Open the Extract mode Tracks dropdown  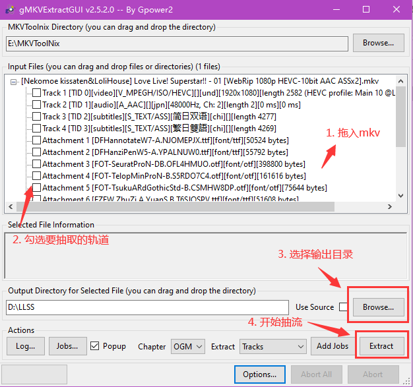[x=272, y=346]
